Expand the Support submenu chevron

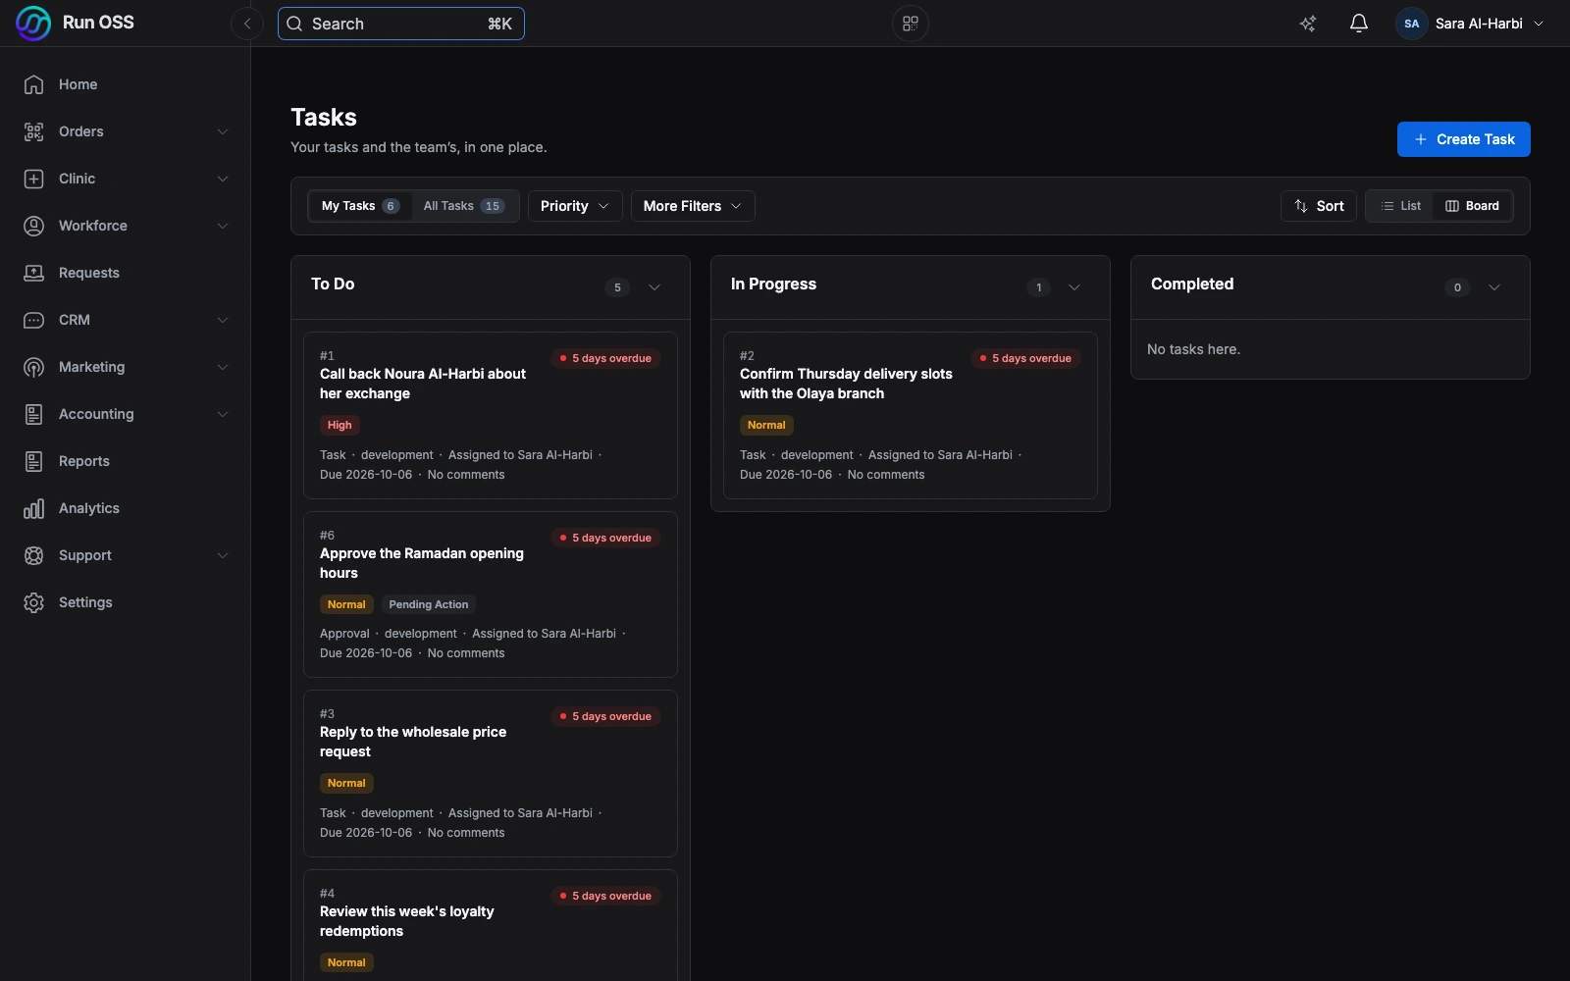pyautogui.click(x=223, y=555)
